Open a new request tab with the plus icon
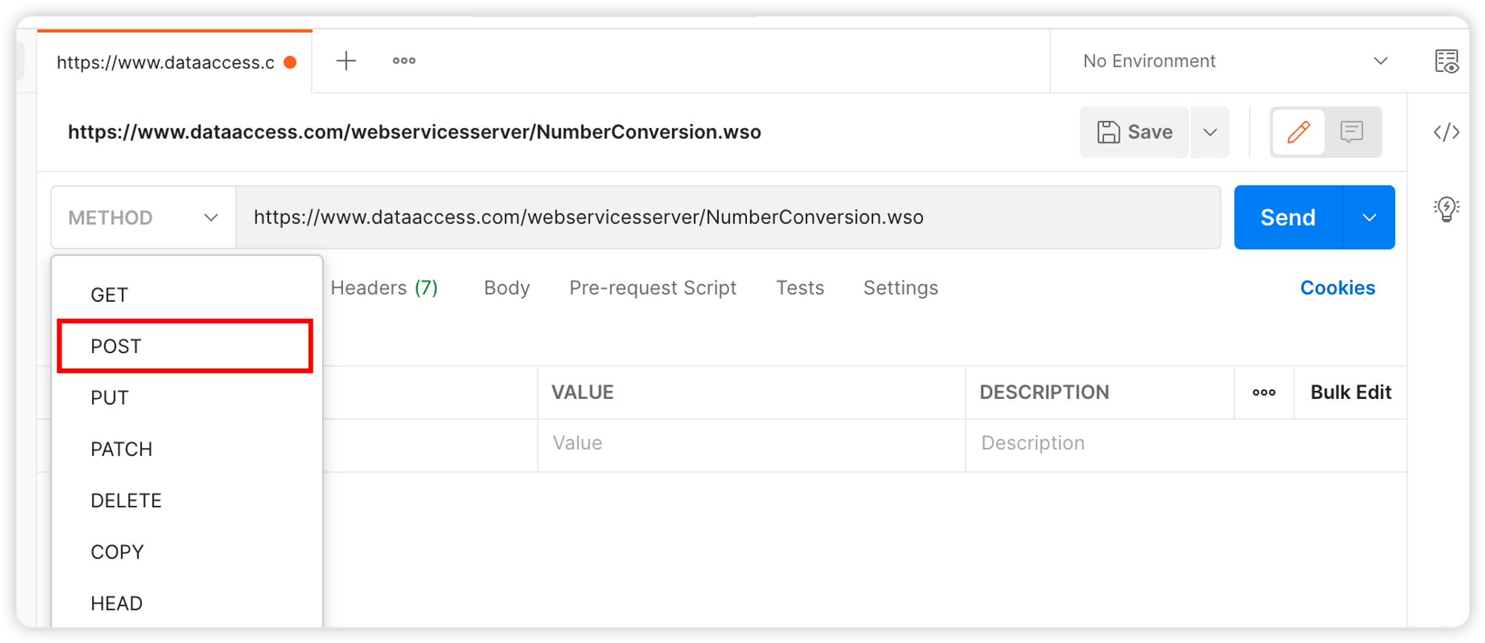The image size is (1485, 643). (x=346, y=61)
